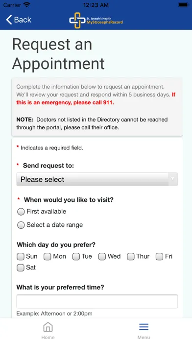This screenshot has height=341, width=192.
Task: Click the dropdown arrow beside Please select
Action: (172, 179)
